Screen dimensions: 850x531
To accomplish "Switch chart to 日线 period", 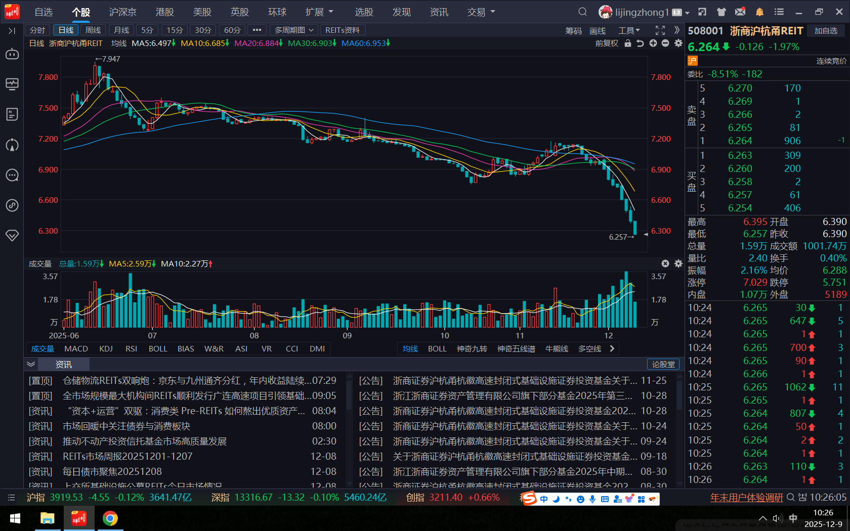I will tap(66, 30).
